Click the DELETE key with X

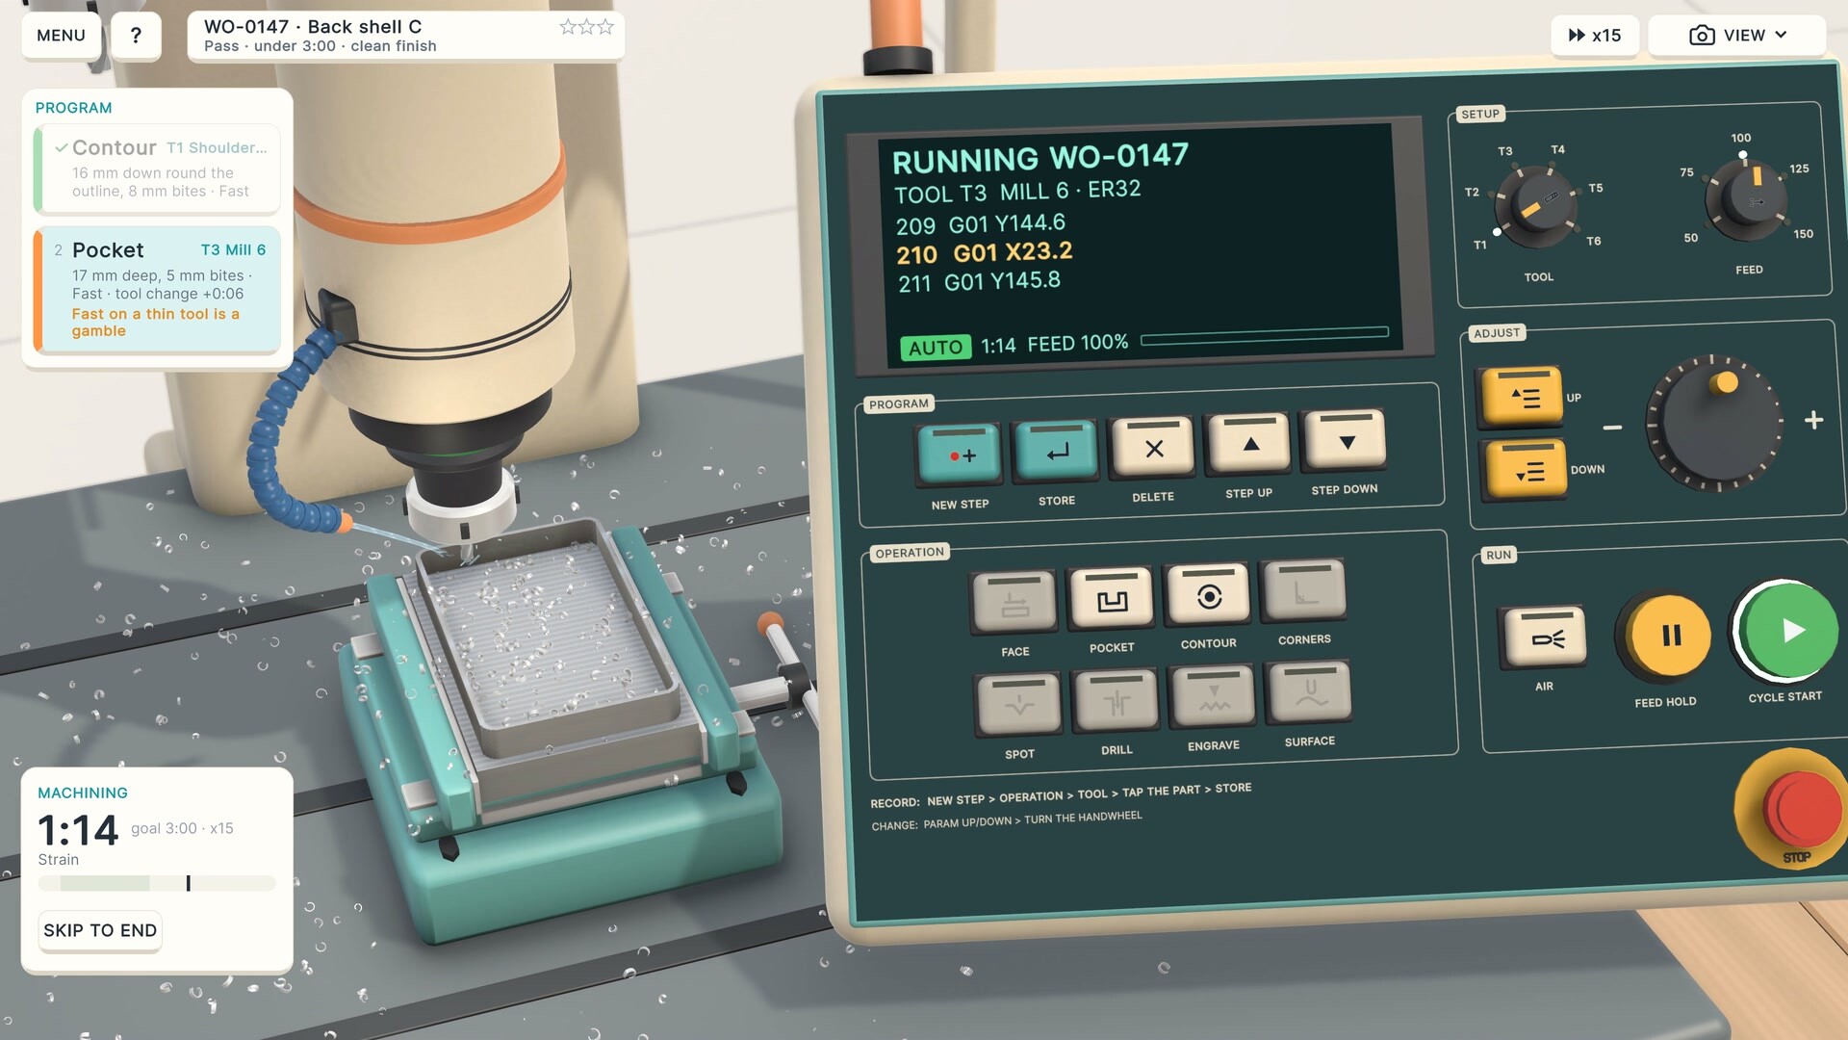click(1153, 447)
